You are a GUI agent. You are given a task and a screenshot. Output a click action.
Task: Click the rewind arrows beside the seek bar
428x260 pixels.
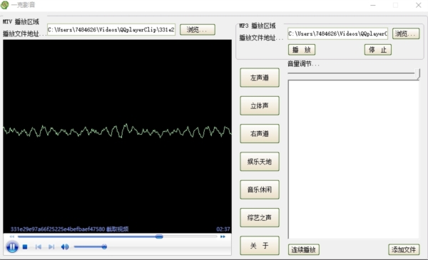11,236
